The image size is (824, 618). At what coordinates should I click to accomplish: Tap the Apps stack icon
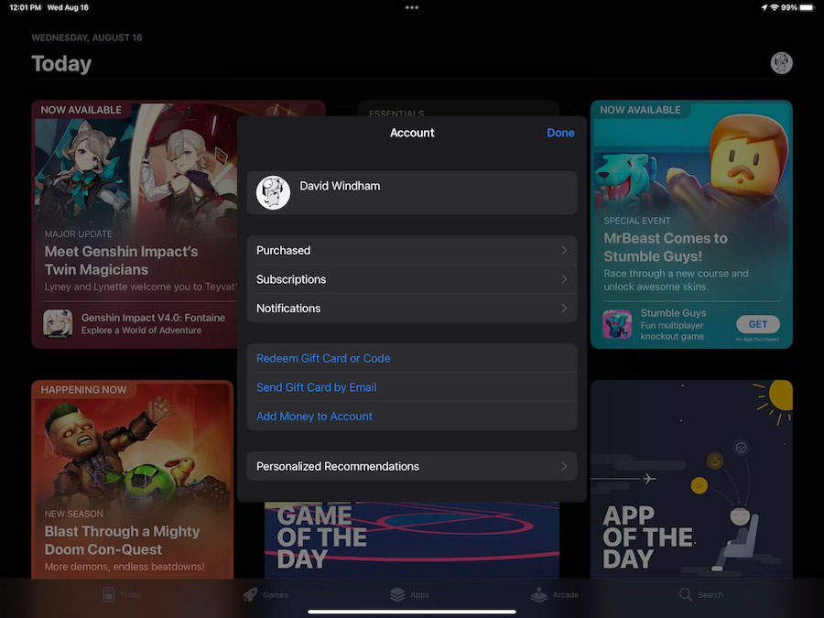tap(397, 594)
